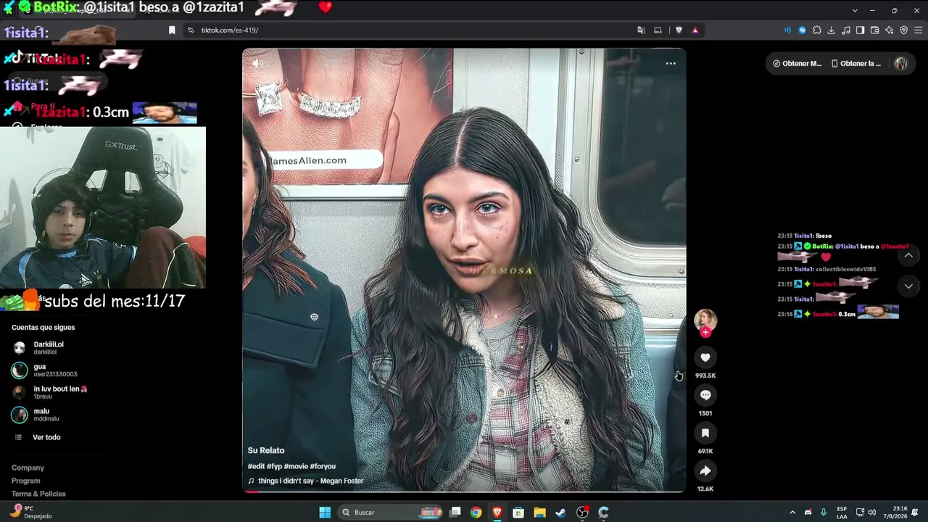Open the browser main hamburger menu
This screenshot has height=522, width=928.
(x=919, y=30)
